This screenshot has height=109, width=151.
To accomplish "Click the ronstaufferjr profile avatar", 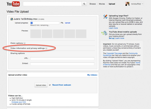I will [127, 4].
